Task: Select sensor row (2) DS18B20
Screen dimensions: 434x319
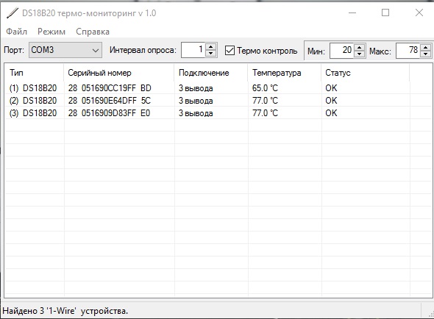Action: pyautogui.click(x=218, y=101)
